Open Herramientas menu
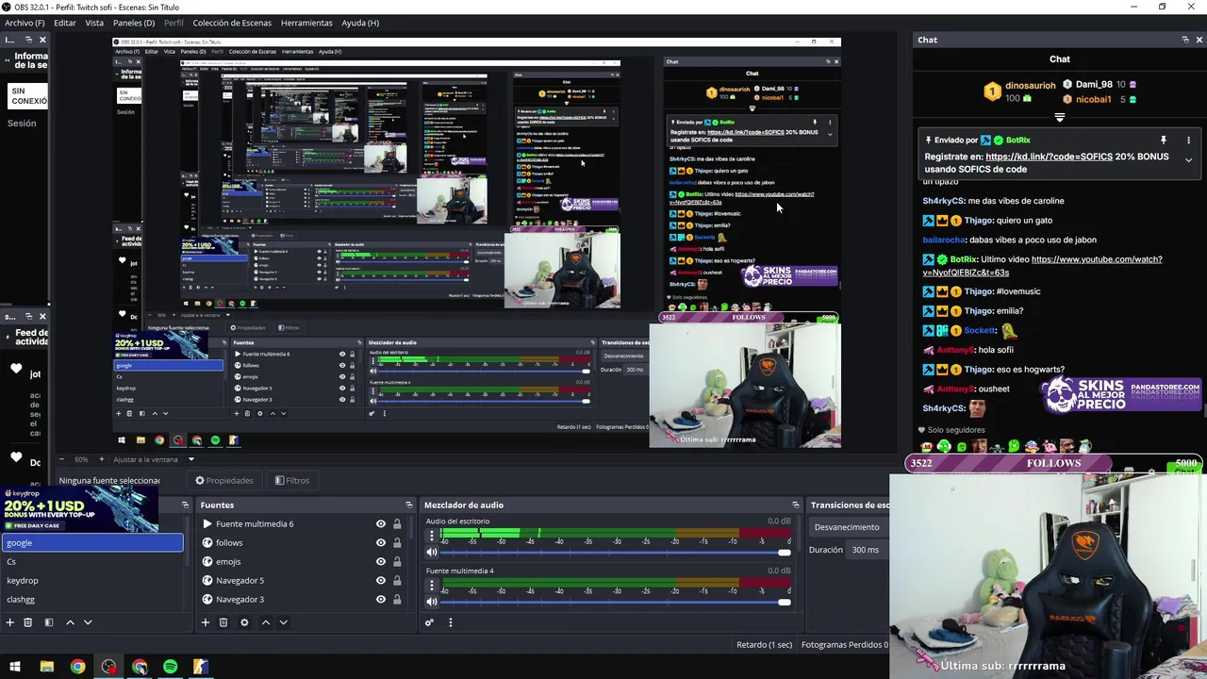The width and height of the screenshot is (1207, 679). (x=306, y=23)
